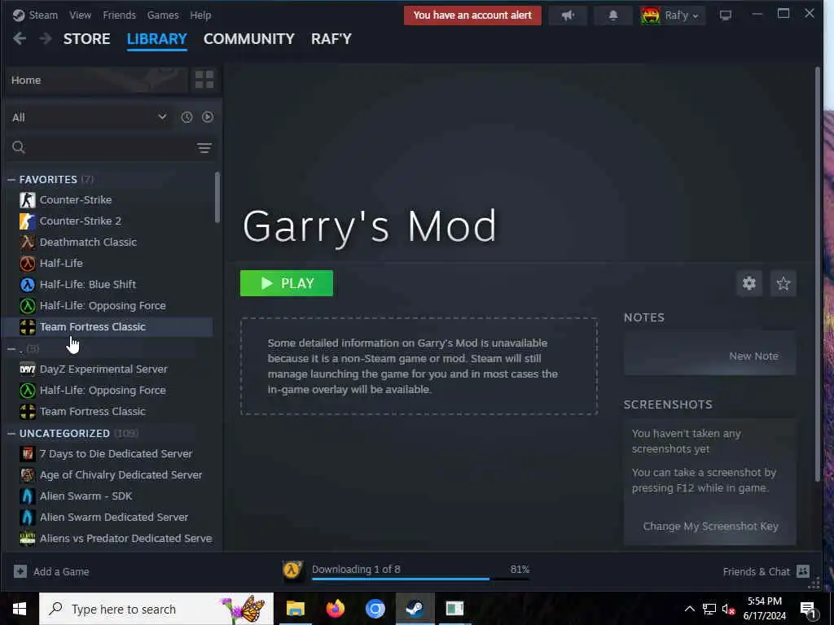This screenshot has width=834, height=625.
Task: Open the Raf'y account dropdown
Action: 673,15
